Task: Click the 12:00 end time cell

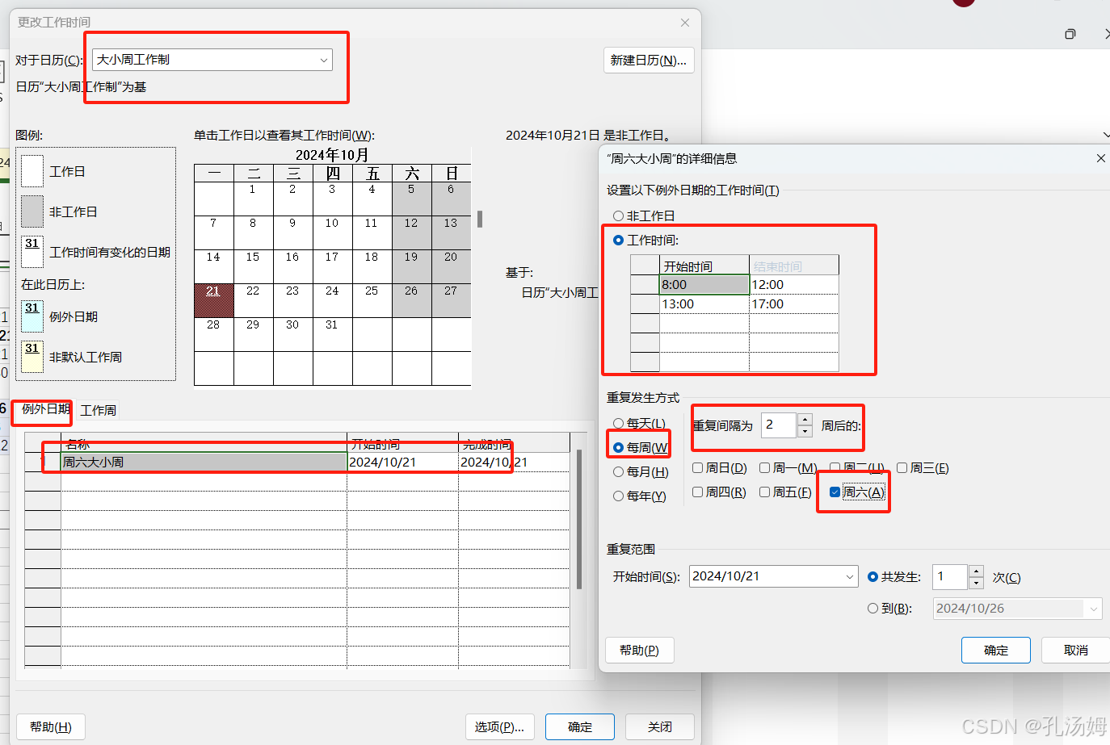Action: coord(794,285)
